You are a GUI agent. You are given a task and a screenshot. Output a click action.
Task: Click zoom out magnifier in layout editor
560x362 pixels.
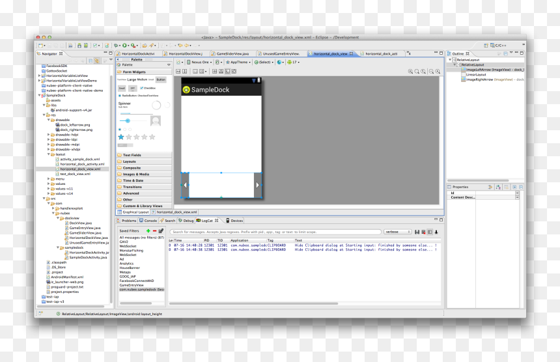[x=432, y=72]
